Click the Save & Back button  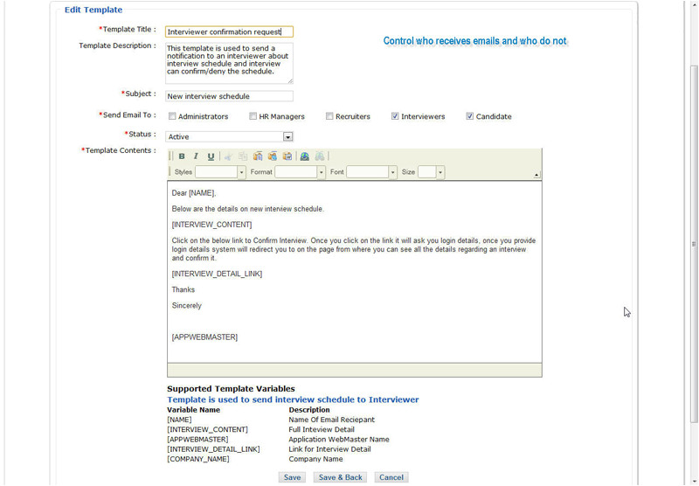click(340, 477)
